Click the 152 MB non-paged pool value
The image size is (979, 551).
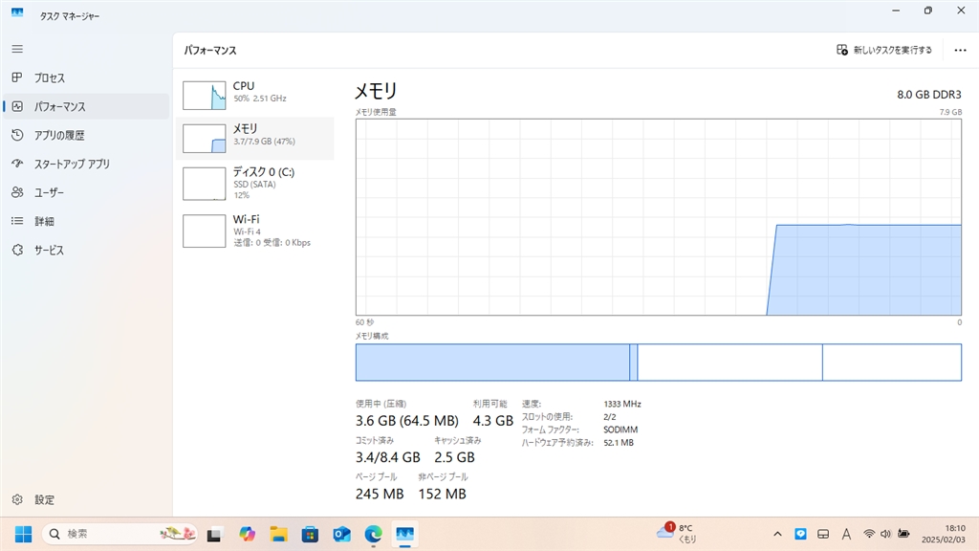442,495
